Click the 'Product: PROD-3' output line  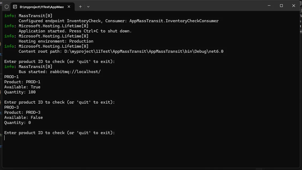(x=22, y=112)
